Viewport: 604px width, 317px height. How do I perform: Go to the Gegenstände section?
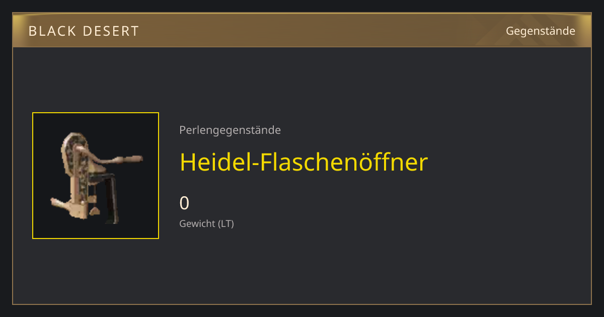click(x=540, y=31)
